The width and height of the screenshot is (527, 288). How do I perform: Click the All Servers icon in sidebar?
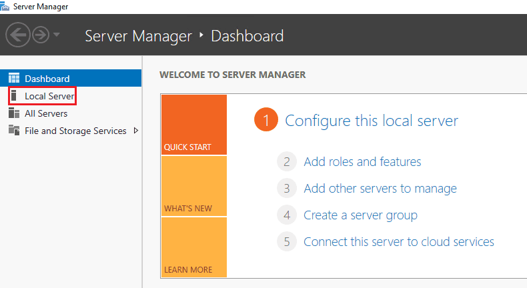pyautogui.click(x=14, y=113)
